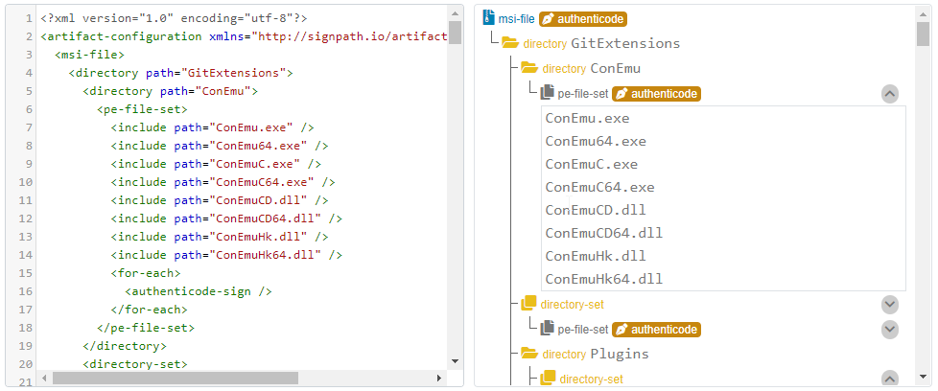Screen dimensions: 938x391
Task: Click the editor horizontal scroll right arrow
Action: click(x=439, y=378)
